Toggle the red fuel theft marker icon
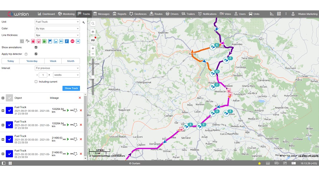The height and width of the screenshot is (179, 319). [33, 41]
